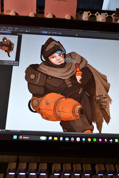The width and height of the screenshot is (119, 178).
Task: Click the Navigator rotate right button
Action: pyautogui.click(x=10, y=64)
